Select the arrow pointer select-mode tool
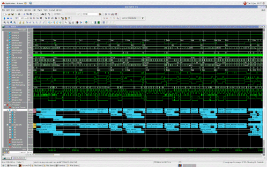This screenshot has width=267, height=171. 66,22
